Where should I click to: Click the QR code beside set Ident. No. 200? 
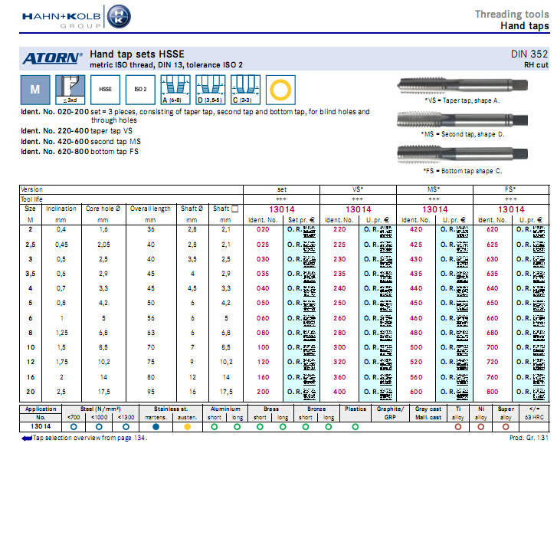point(309,394)
